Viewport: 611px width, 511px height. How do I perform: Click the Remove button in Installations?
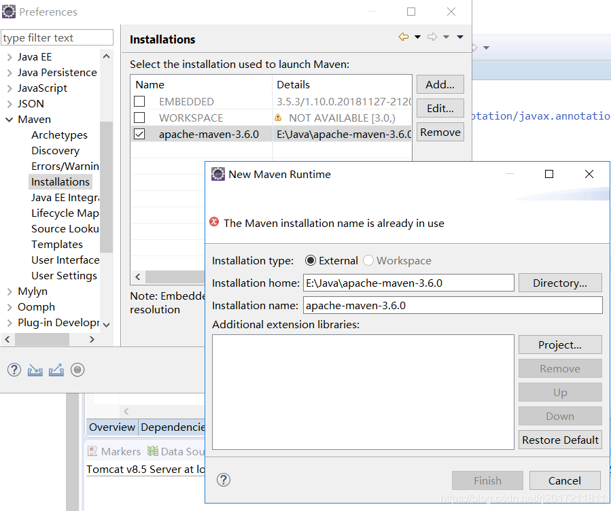point(440,132)
